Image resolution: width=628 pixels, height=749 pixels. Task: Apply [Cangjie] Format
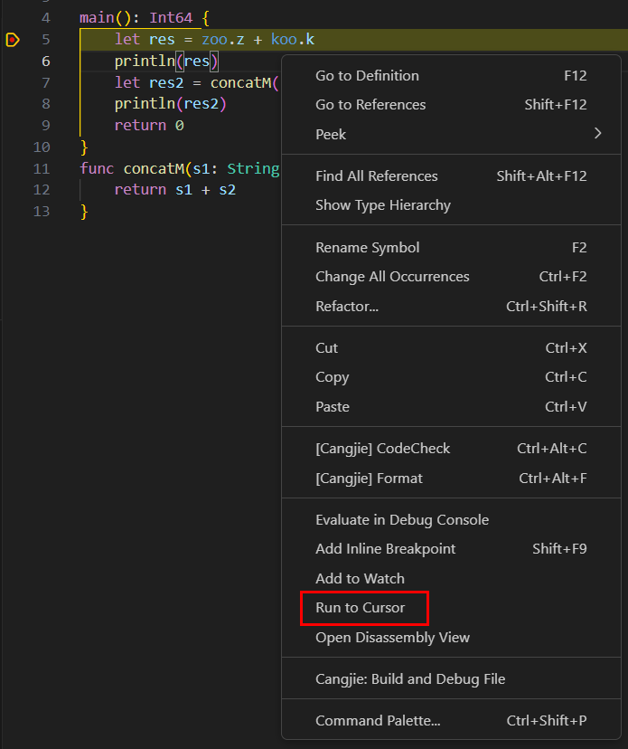point(369,479)
